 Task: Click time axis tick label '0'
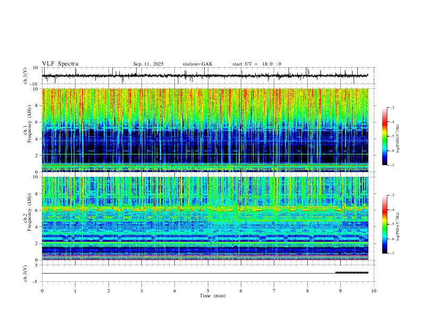(x=42, y=291)
